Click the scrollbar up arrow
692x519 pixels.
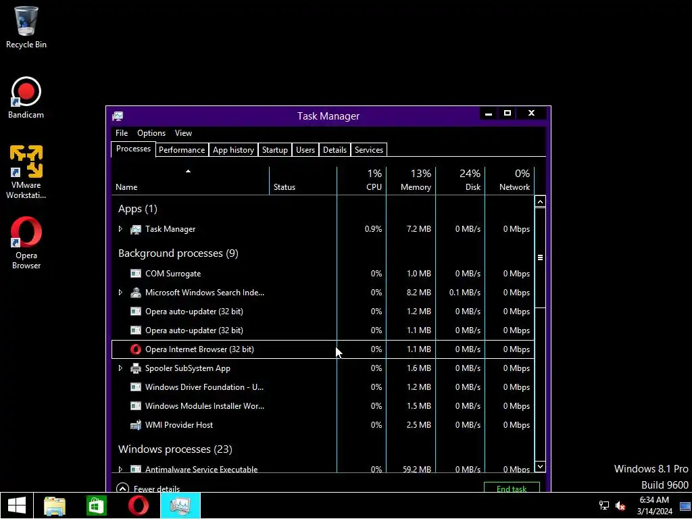pyautogui.click(x=540, y=201)
